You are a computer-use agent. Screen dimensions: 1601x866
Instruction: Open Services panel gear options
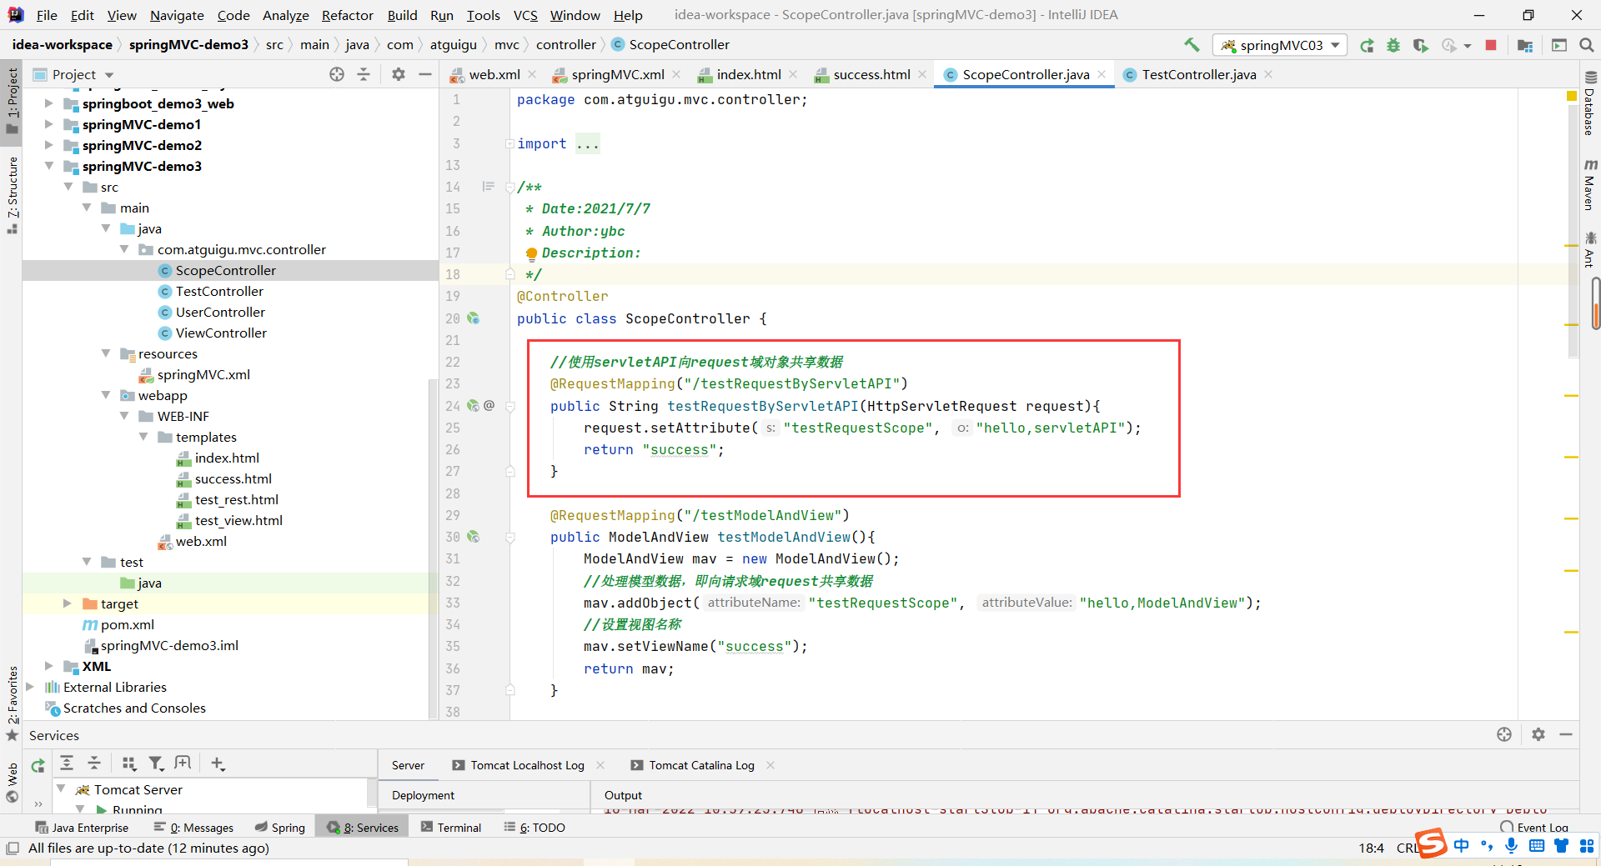pos(1538,734)
